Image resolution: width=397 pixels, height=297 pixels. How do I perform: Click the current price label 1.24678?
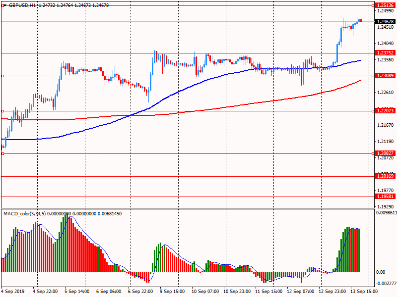(x=386, y=22)
